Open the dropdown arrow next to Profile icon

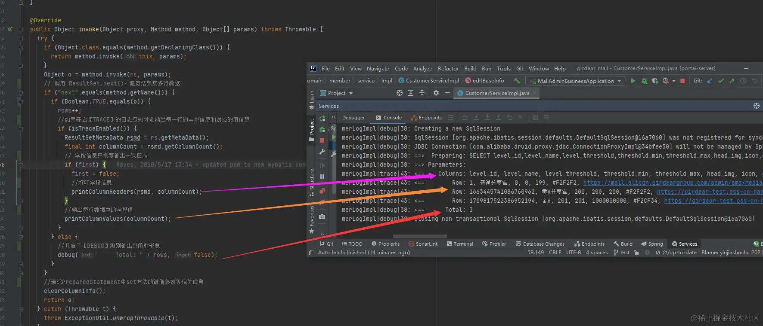(x=673, y=81)
